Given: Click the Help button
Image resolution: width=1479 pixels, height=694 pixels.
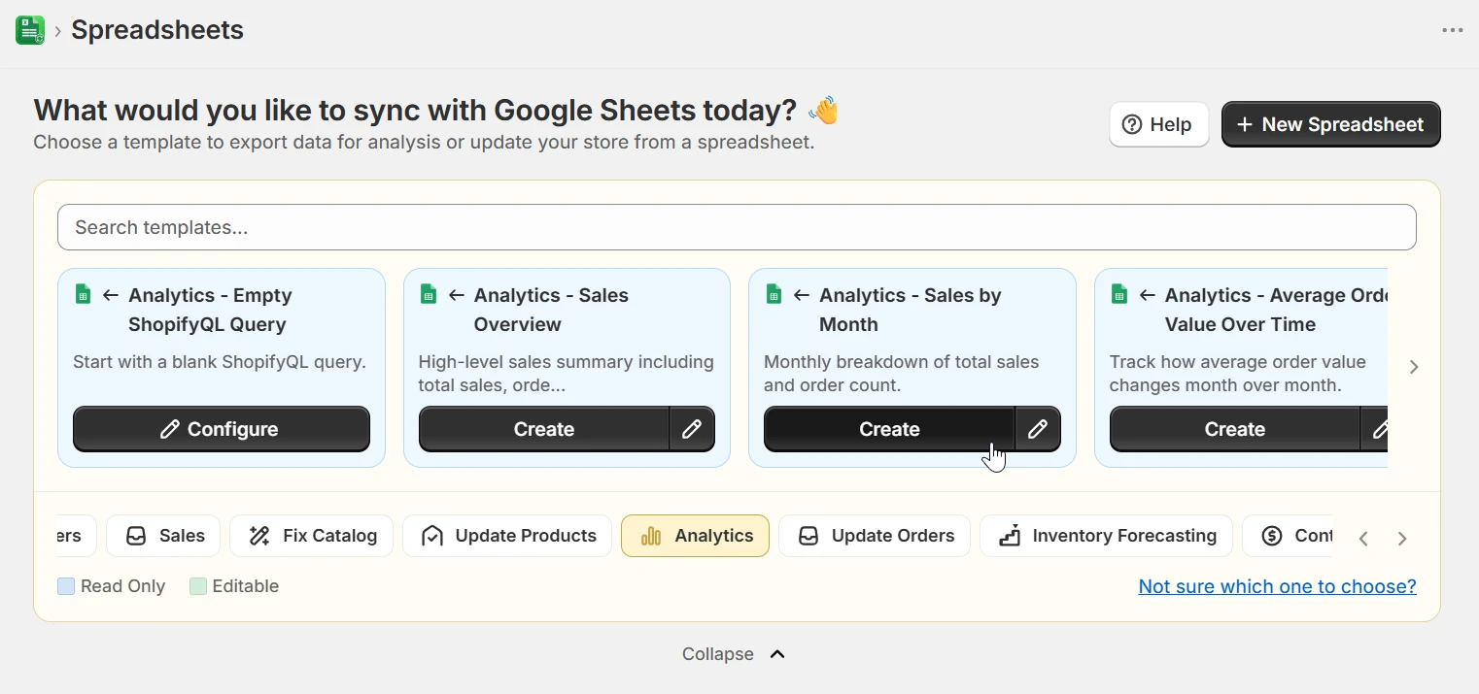Looking at the screenshot, I should (1158, 124).
